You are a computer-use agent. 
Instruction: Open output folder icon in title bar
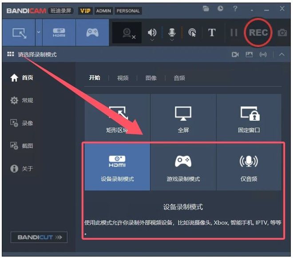206,8
